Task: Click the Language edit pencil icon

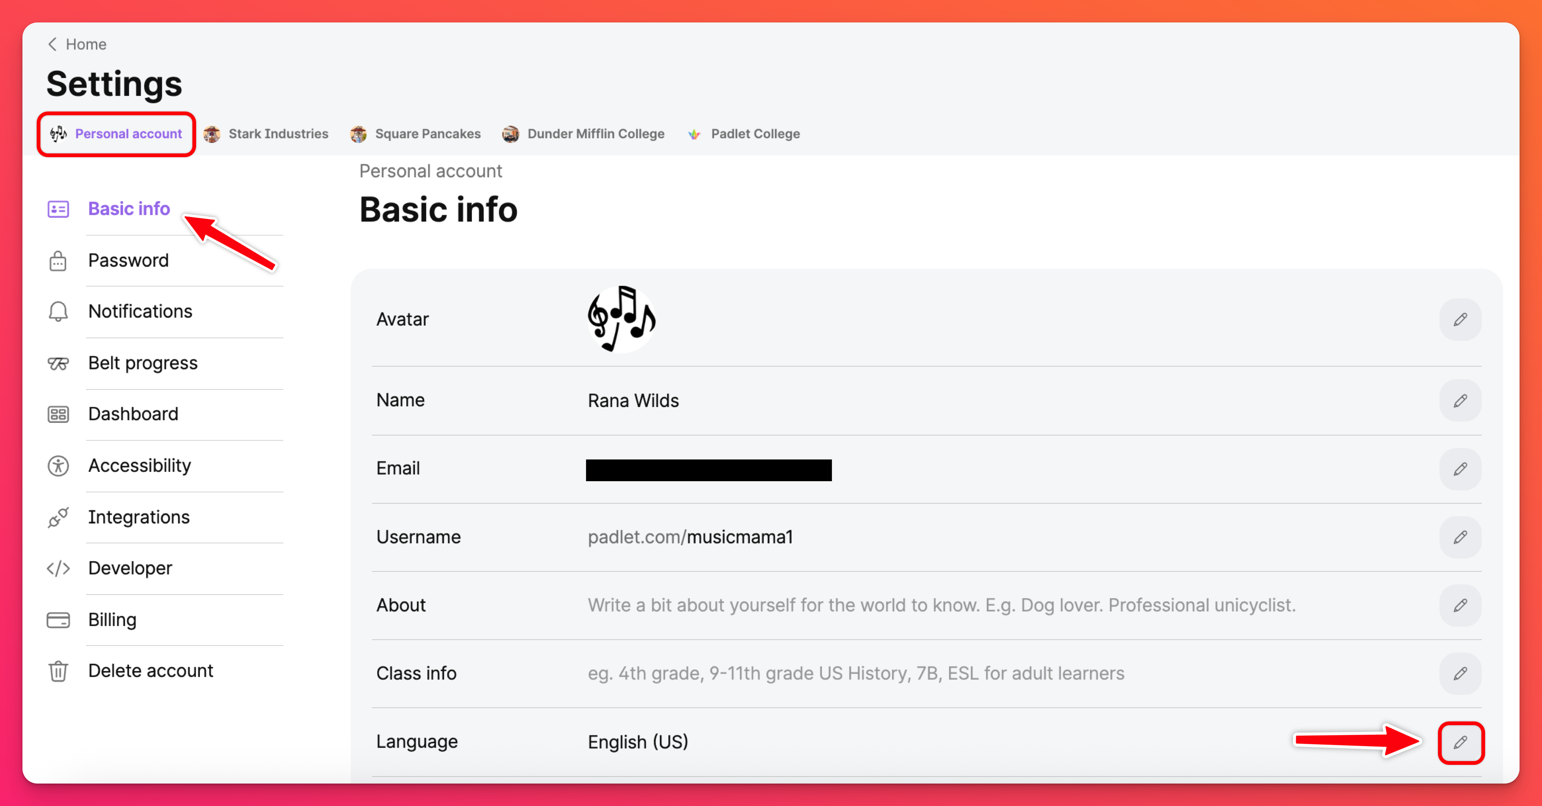Action: [x=1459, y=742]
